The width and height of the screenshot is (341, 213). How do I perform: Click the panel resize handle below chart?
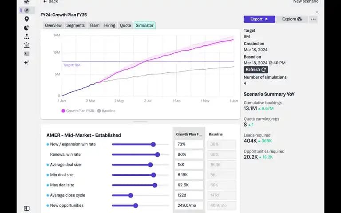coord(140,122)
